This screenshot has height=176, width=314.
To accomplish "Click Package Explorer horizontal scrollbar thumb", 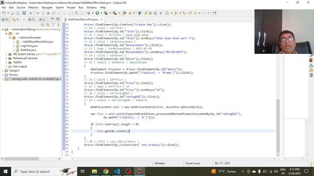I will pos(22,158).
